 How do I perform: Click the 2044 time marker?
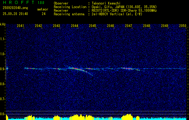(x=75, y=25)
